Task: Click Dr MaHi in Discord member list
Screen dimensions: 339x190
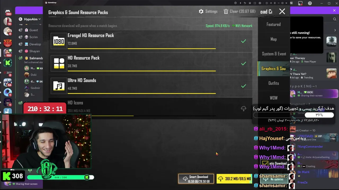Action: pyautogui.click(x=304, y=172)
